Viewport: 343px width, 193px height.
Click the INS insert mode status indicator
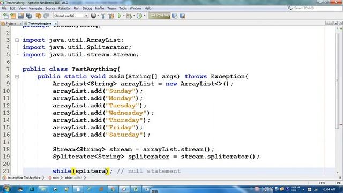(x=339, y=183)
